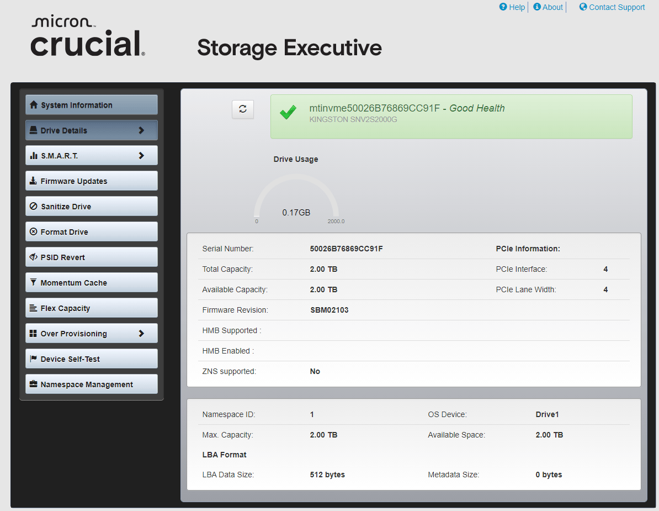This screenshot has height=511, width=659.
Task: Click the firmware revision SBM02103 value
Action: point(329,310)
